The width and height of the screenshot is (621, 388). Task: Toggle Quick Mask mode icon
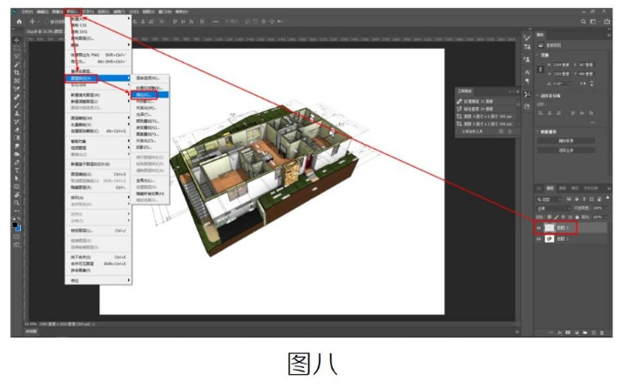tap(17, 237)
